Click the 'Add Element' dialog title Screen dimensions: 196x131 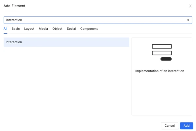pyautogui.click(x=14, y=6)
